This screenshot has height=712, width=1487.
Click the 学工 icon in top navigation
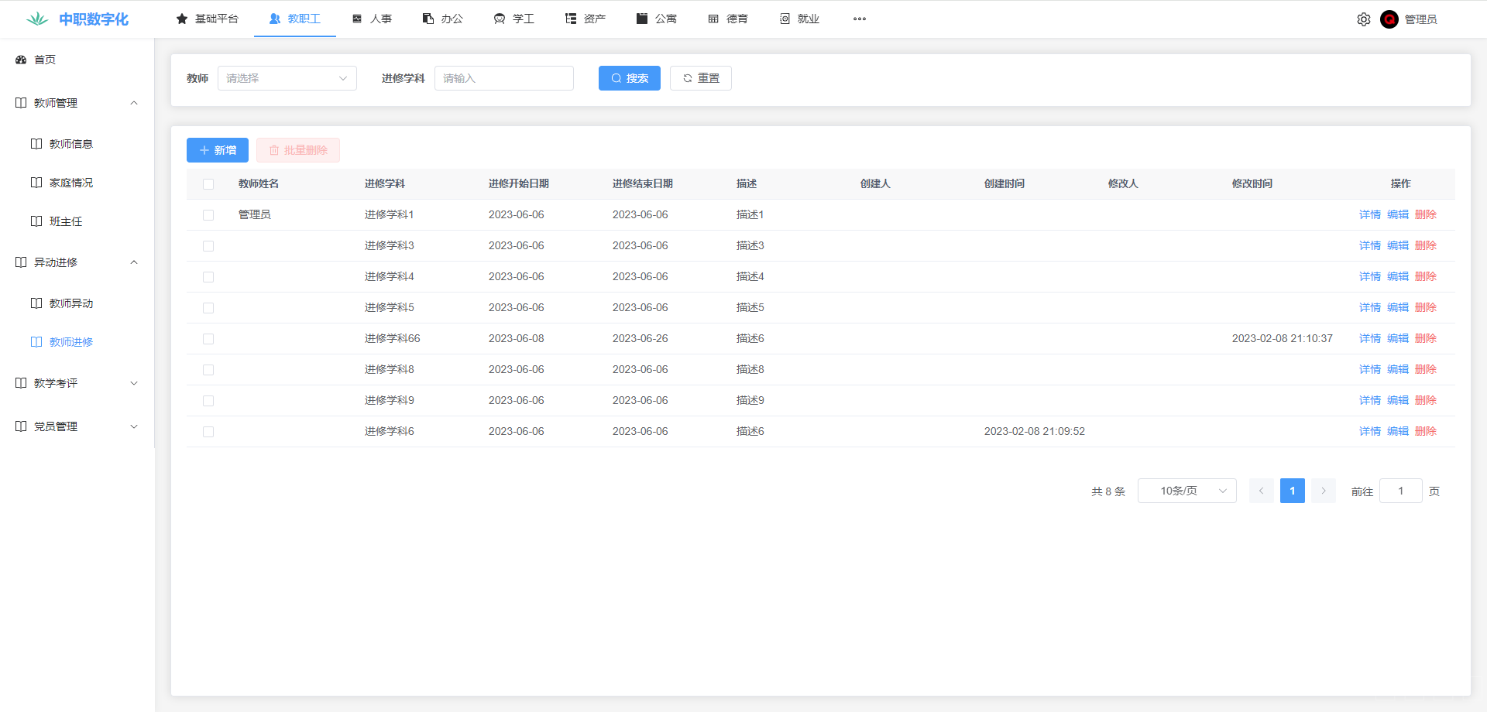(x=500, y=19)
